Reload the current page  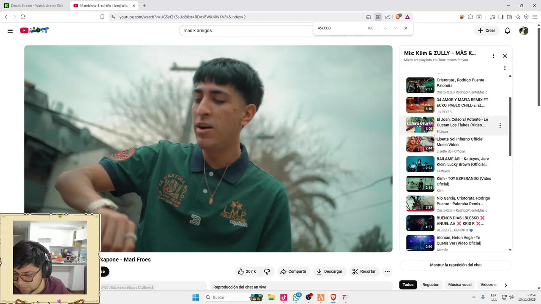click(23, 17)
